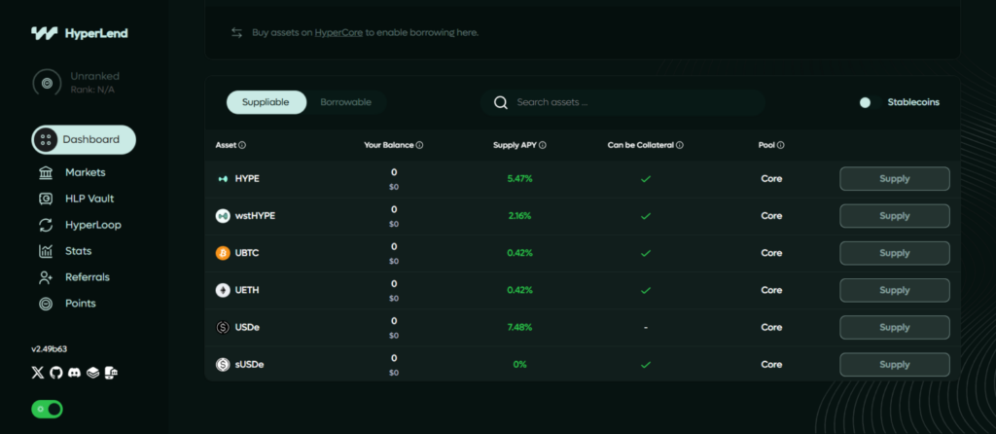Open the HyperCore link

338,32
